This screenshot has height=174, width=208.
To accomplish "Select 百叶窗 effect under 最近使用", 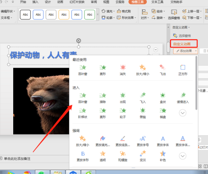I will (x=83, y=70).
